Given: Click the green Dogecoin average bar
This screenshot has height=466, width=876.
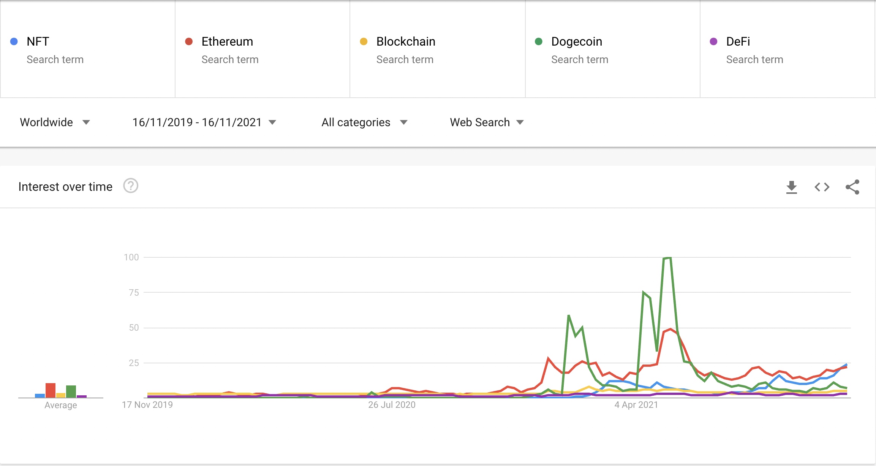Looking at the screenshot, I should pyautogui.click(x=71, y=392).
